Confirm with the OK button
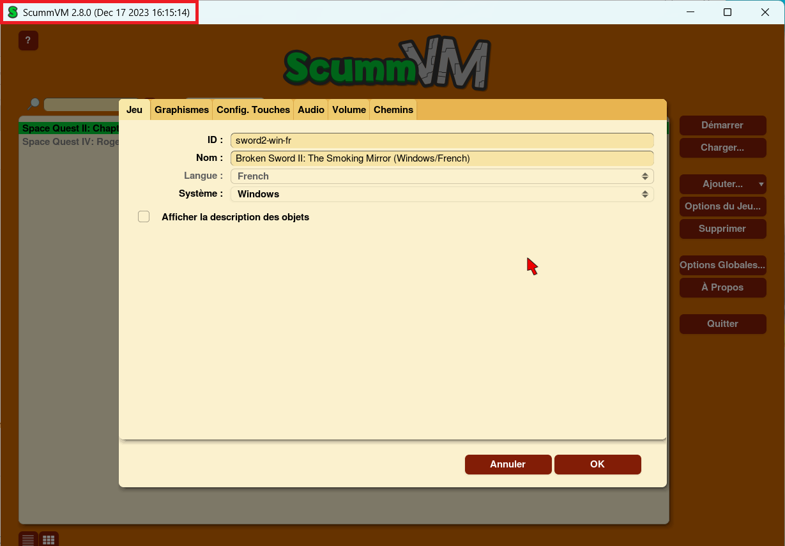This screenshot has width=785, height=546. [597, 464]
